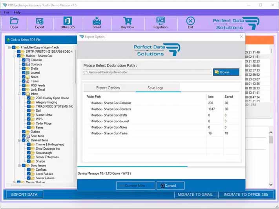Uncheck the Strausbaugh folder checkbox

(29, 153)
